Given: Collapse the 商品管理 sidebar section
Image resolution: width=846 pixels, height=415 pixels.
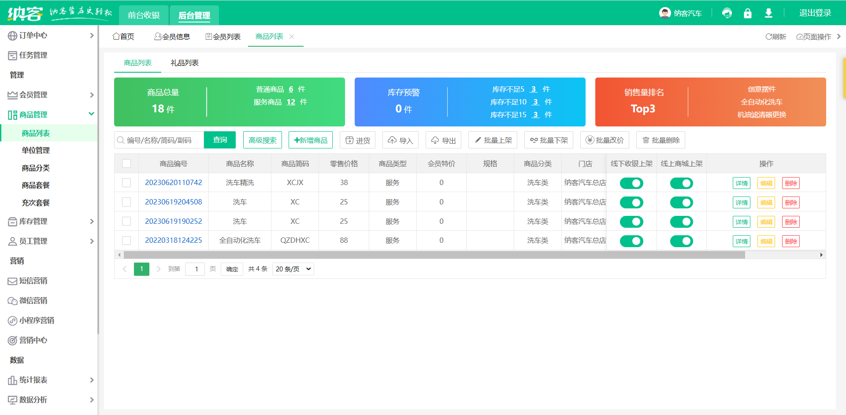Looking at the screenshot, I should point(33,114).
